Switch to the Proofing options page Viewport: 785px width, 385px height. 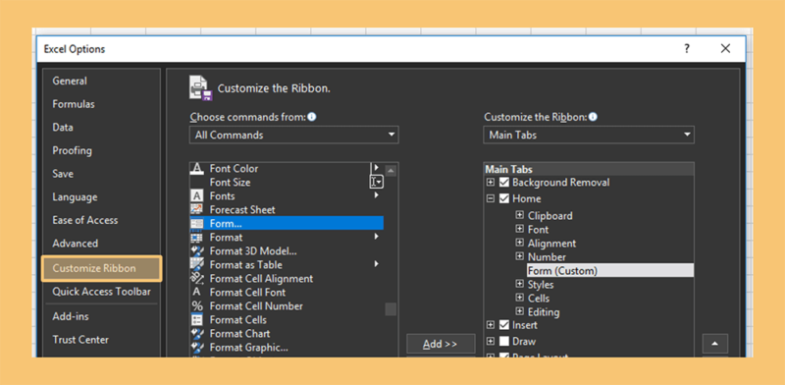click(72, 150)
